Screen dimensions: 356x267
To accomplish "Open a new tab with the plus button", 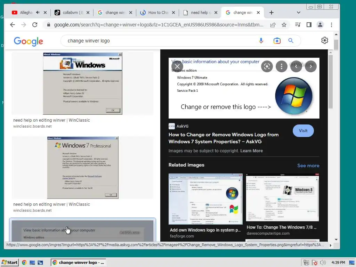I will [x=272, y=13].
